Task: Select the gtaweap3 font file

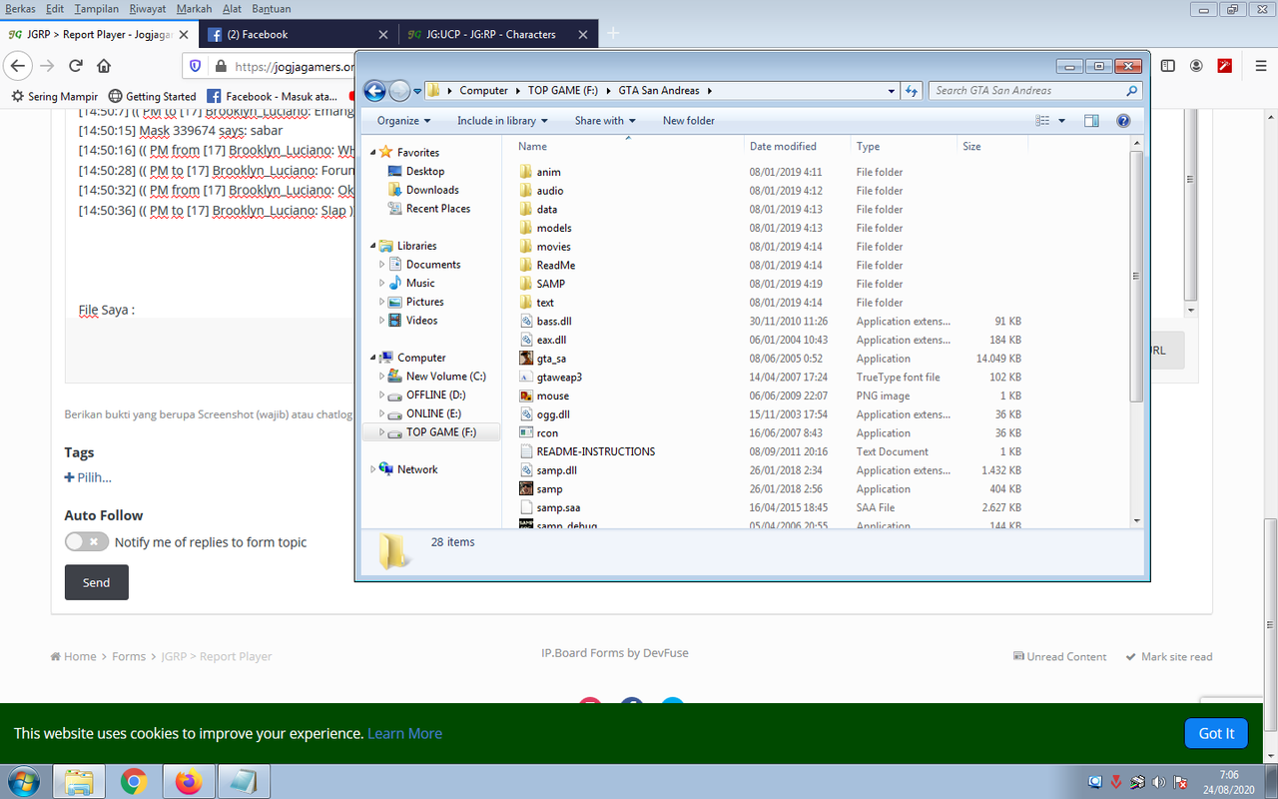Action: 559,378
